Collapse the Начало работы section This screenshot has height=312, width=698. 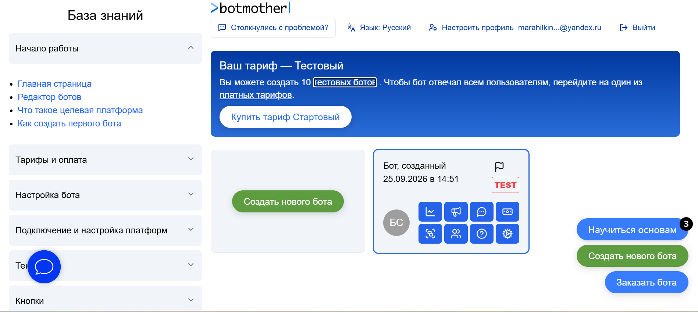[105, 49]
